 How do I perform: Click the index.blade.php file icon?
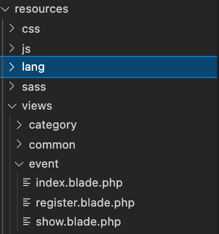coord(27,182)
